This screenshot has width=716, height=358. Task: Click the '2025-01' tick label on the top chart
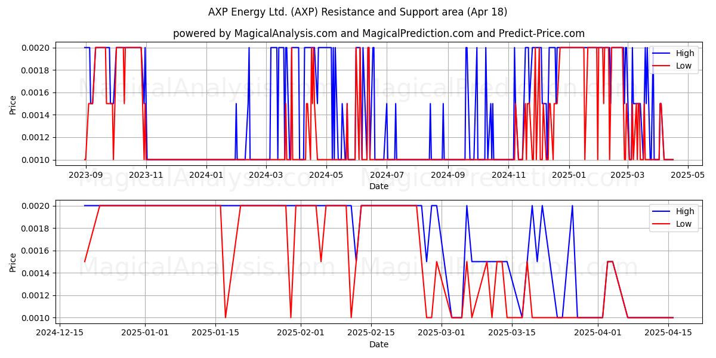pos(569,175)
